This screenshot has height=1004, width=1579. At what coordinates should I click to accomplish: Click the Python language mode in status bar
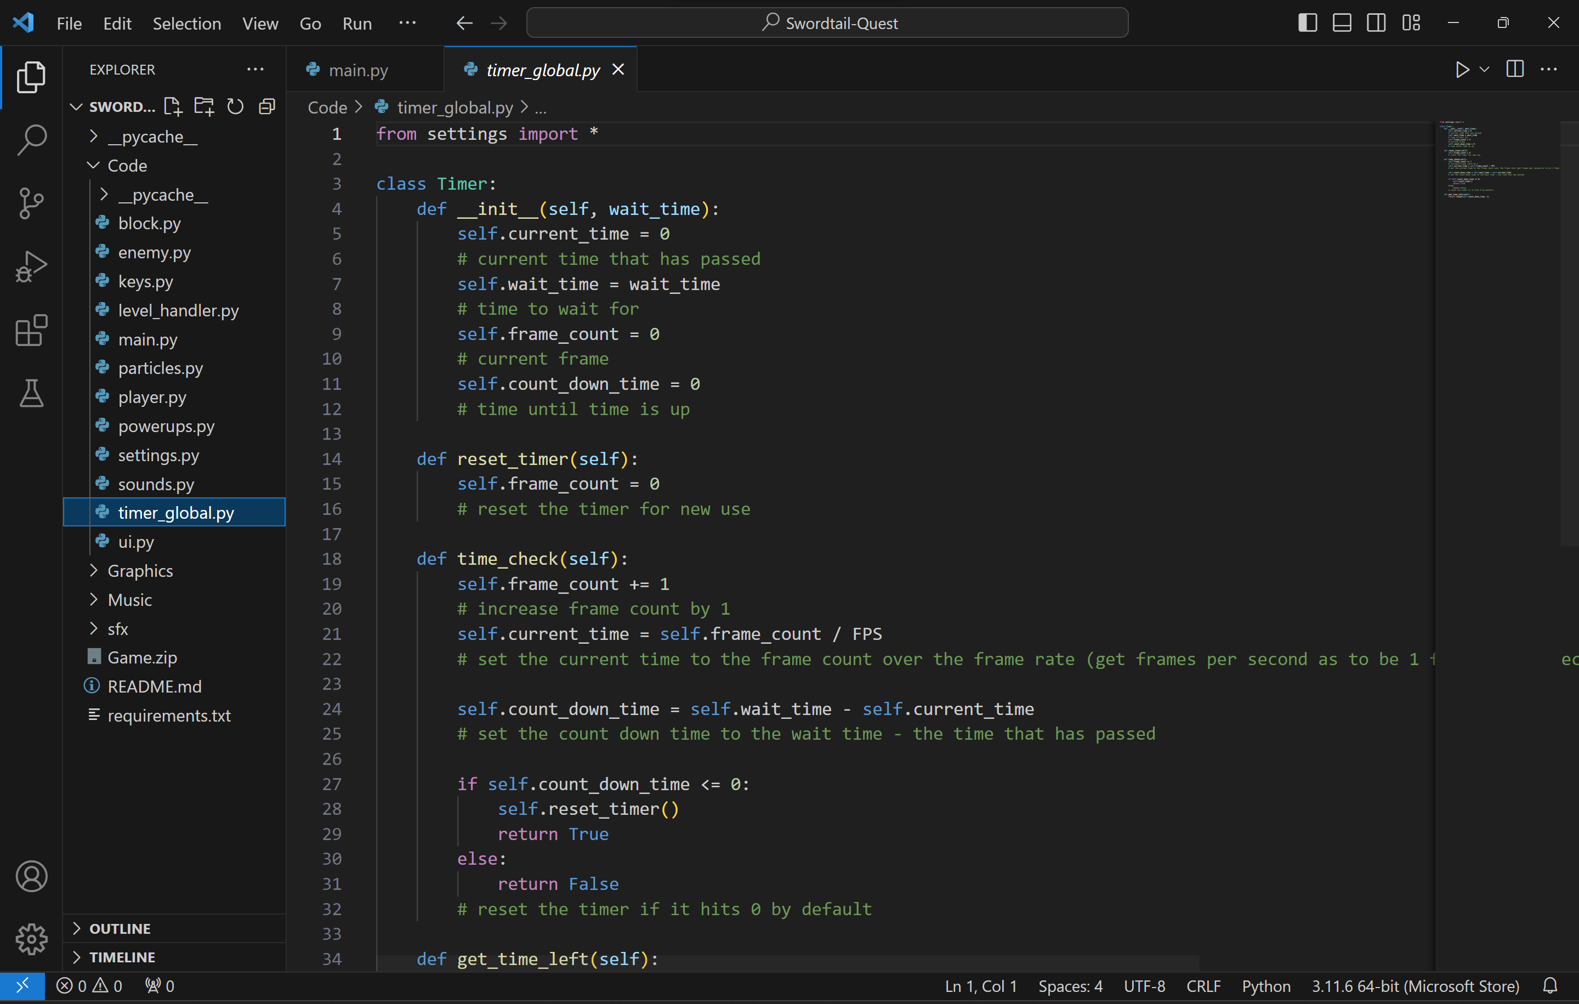point(1265,986)
